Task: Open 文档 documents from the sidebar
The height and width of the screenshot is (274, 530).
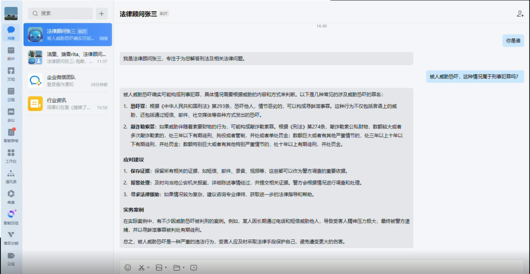Action: tap(11, 73)
